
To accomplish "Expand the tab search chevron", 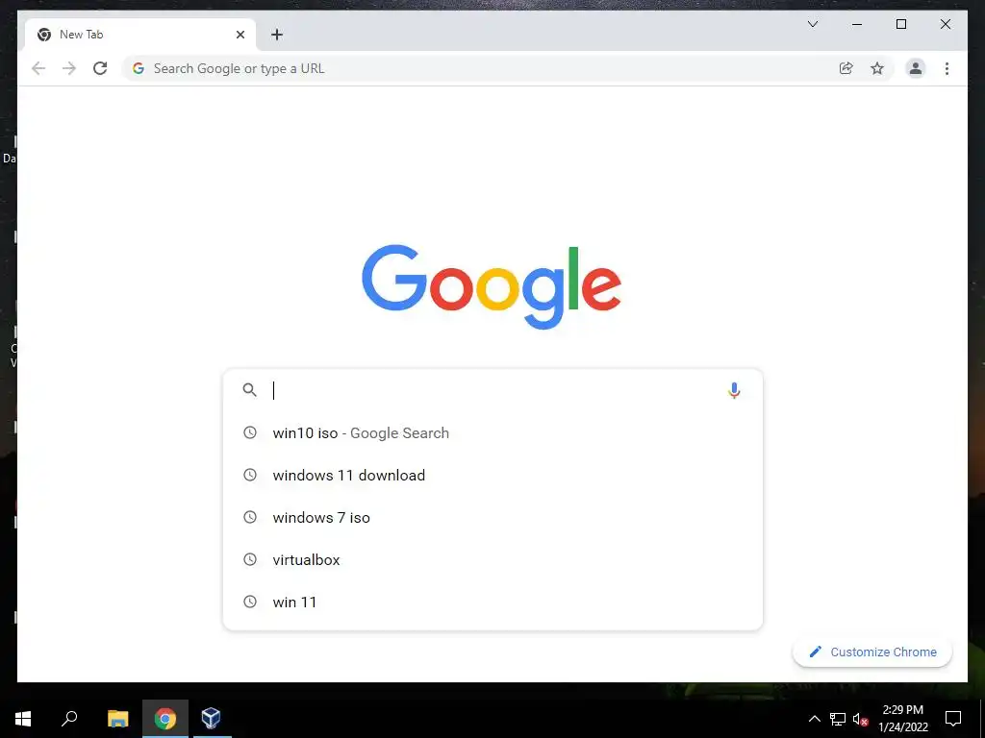I will coord(812,24).
